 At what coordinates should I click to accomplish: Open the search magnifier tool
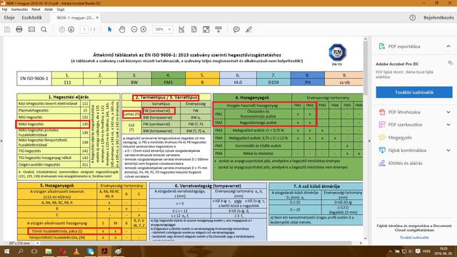click(x=44, y=29)
